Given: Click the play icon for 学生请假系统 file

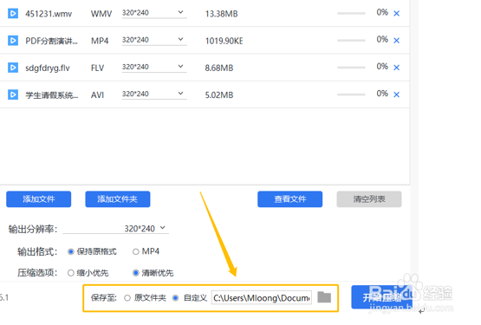Looking at the screenshot, I should 13,94.
